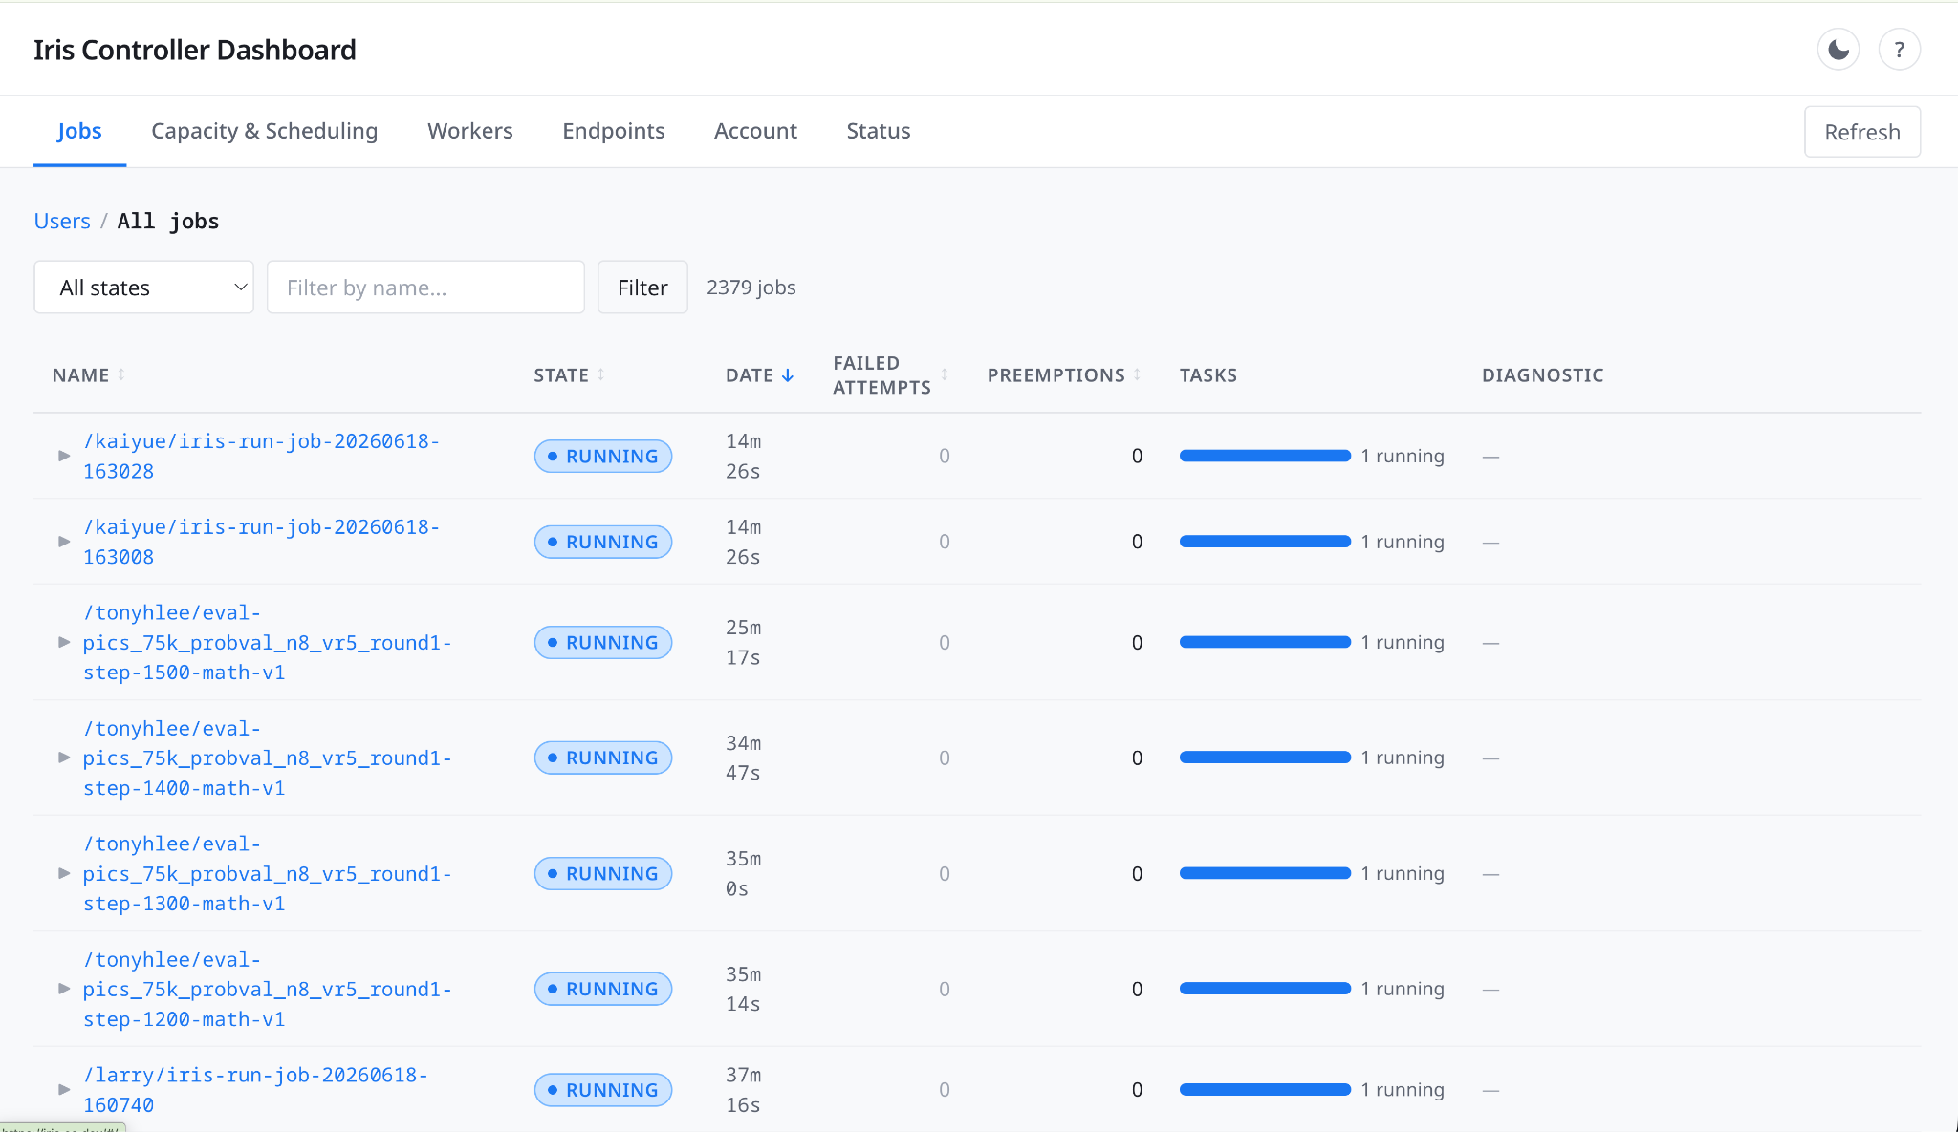
Task: Click the 35m 14s date value
Action: [743, 989]
